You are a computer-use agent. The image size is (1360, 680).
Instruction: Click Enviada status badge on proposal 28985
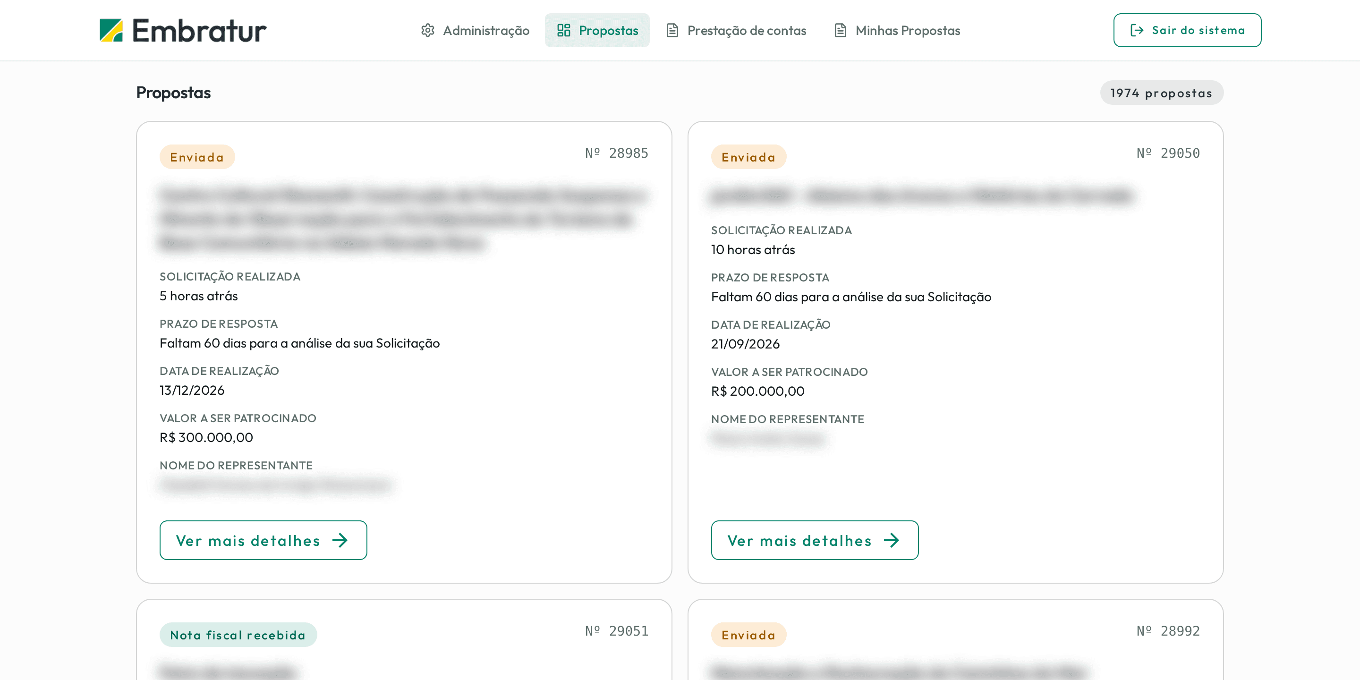click(197, 157)
